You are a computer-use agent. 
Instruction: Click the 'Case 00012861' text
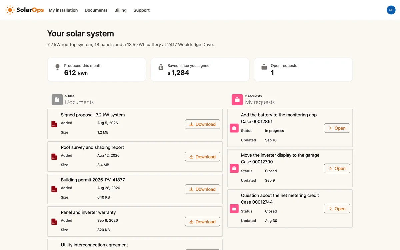click(x=257, y=121)
